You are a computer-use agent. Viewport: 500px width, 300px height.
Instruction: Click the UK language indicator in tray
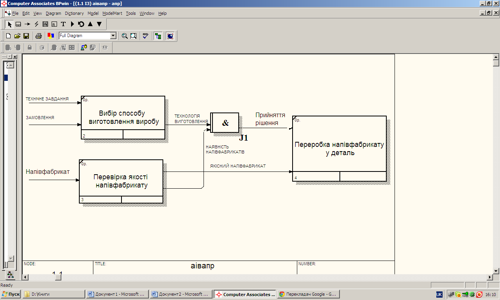coord(439,294)
